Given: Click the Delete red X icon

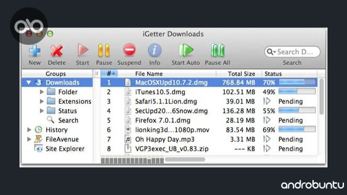Looking at the screenshot, I should pyautogui.click(x=57, y=51).
